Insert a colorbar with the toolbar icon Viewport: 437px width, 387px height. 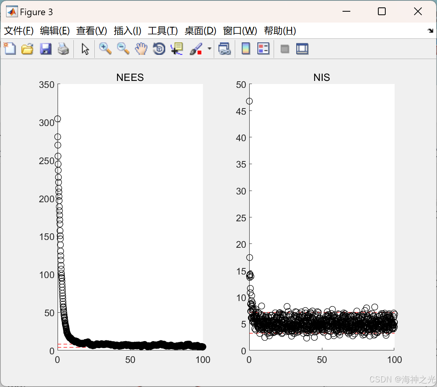tap(246, 49)
